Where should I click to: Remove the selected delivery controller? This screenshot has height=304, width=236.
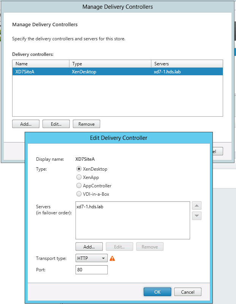pyautogui.click(x=87, y=124)
